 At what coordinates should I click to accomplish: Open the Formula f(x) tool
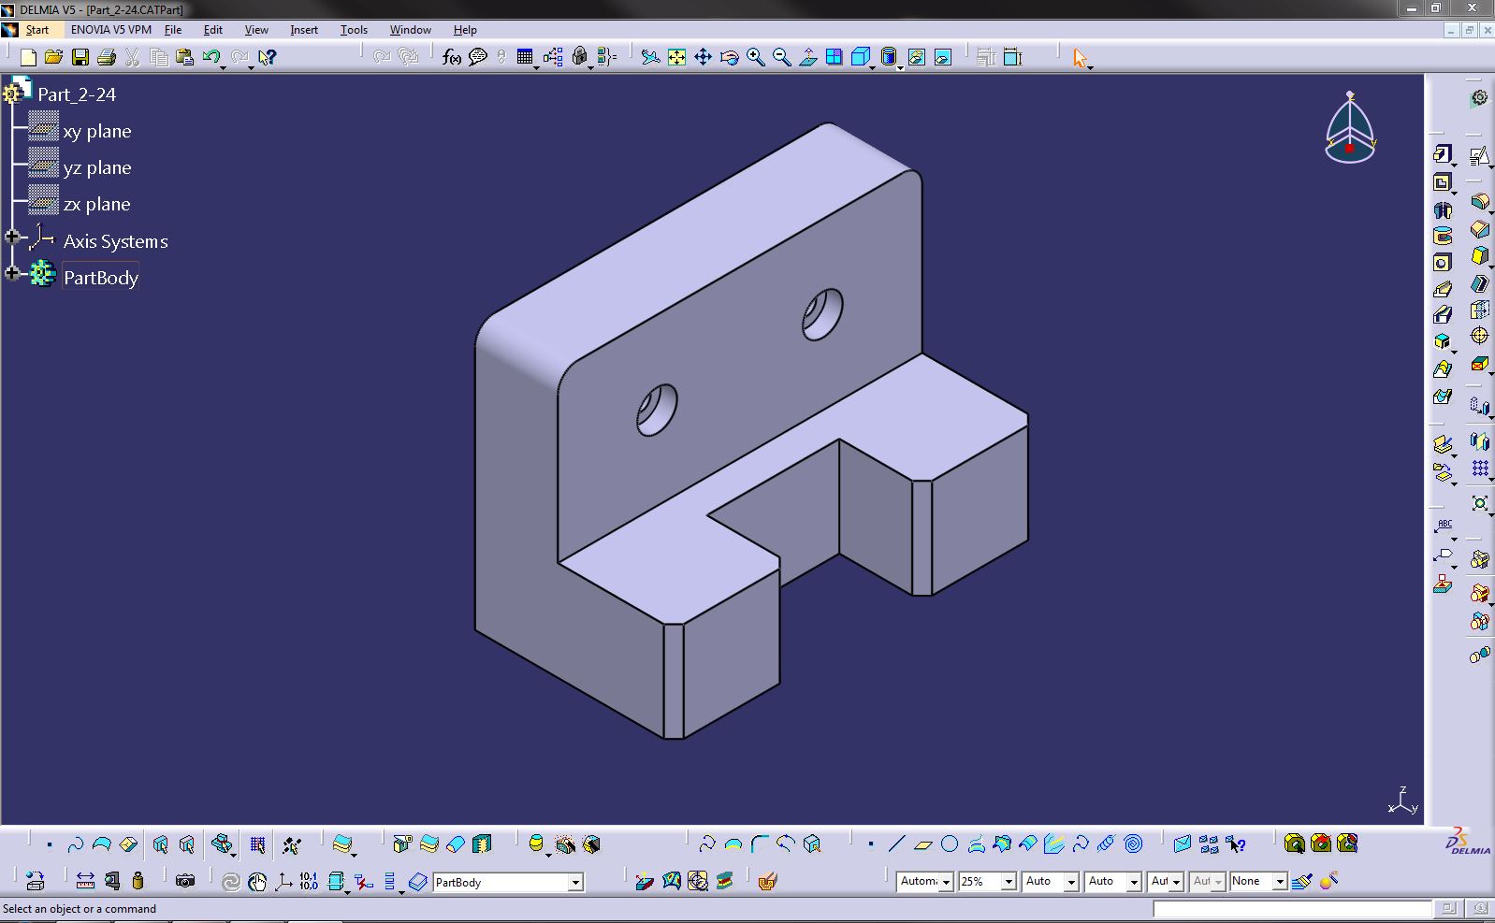coord(452,58)
